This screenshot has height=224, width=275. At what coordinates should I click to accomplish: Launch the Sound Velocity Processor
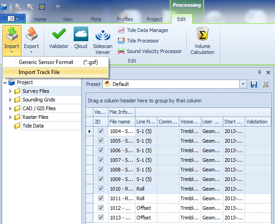121,51
